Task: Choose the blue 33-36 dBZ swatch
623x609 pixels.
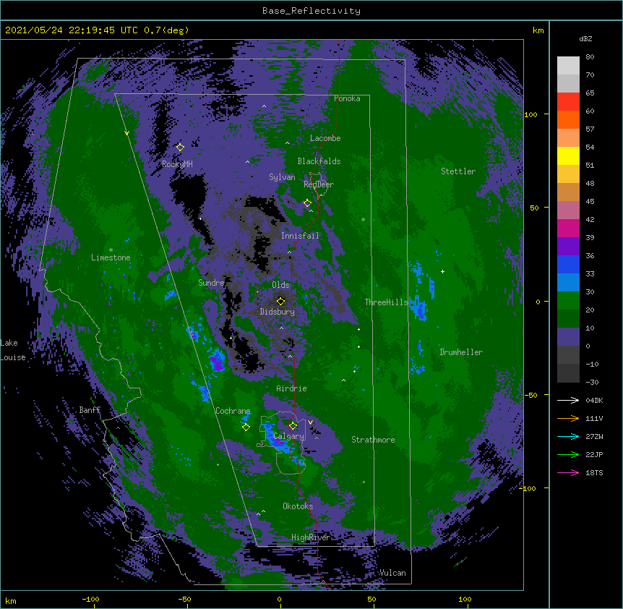Action: coord(568,264)
